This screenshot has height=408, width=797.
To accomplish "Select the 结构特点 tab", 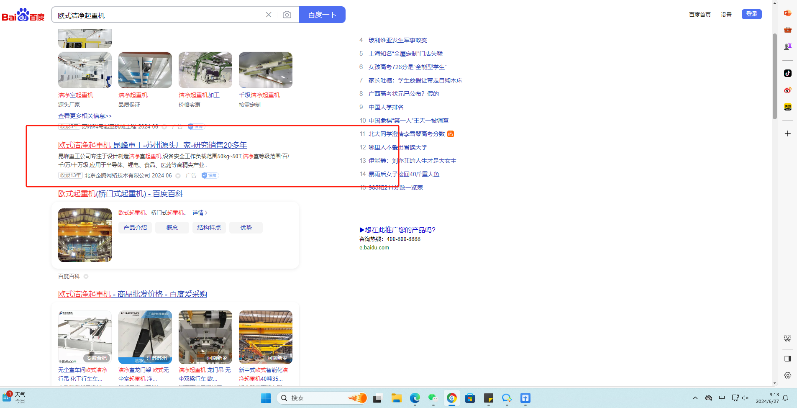I will point(209,228).
